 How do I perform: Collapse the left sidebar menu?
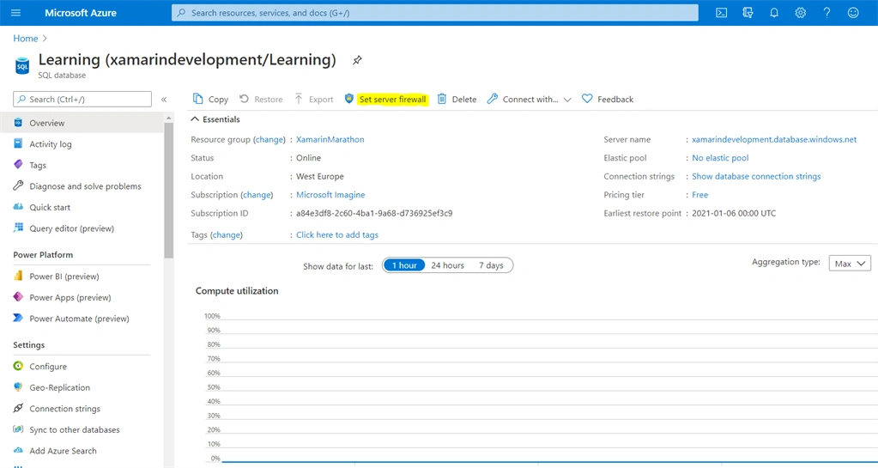(164, 100)
